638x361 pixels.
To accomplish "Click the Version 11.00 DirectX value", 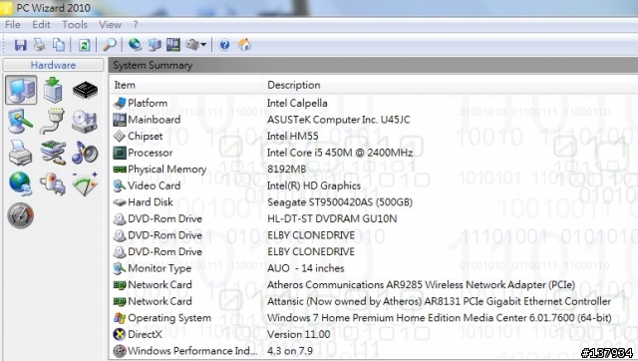I will point(299,334).
